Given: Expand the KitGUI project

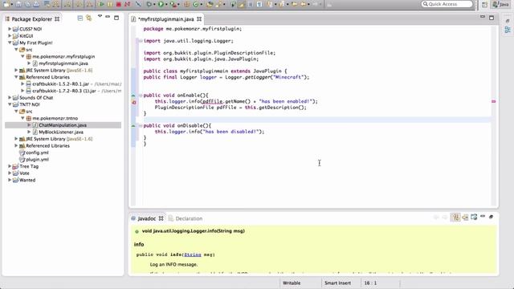Looking at the screenshot, I should [x=10, y=35].
